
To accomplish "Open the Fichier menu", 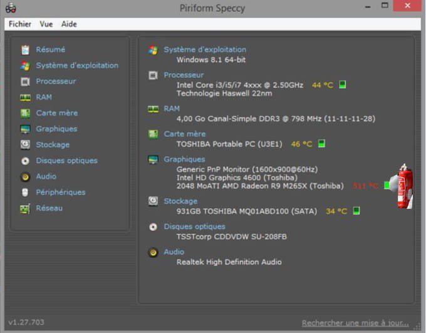I will click(20, 24).
